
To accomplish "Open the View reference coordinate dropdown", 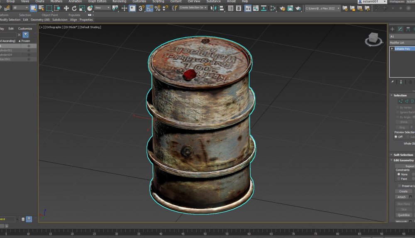I will pos(103,7).
